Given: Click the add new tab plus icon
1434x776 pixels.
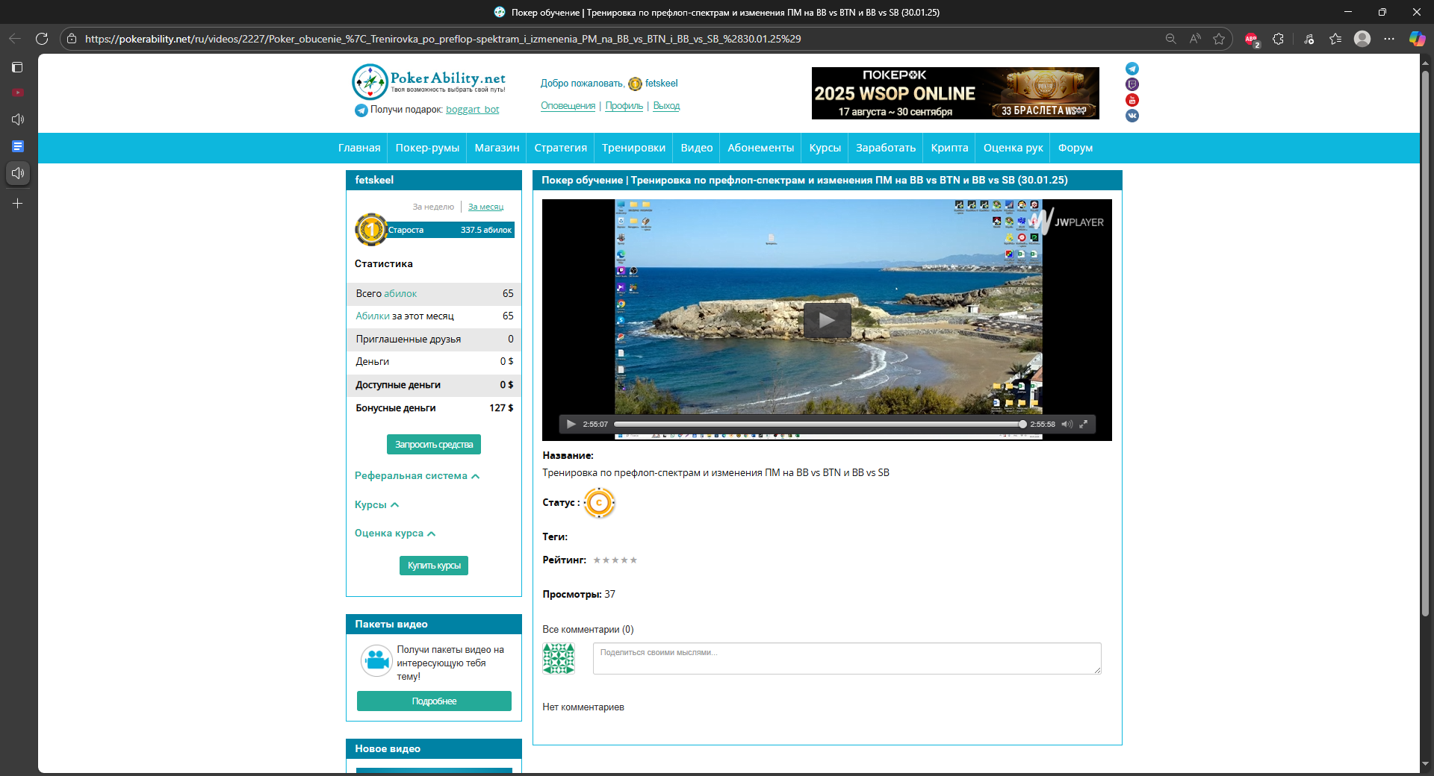Looking at the screenshot, I should [x=18, y=203].
